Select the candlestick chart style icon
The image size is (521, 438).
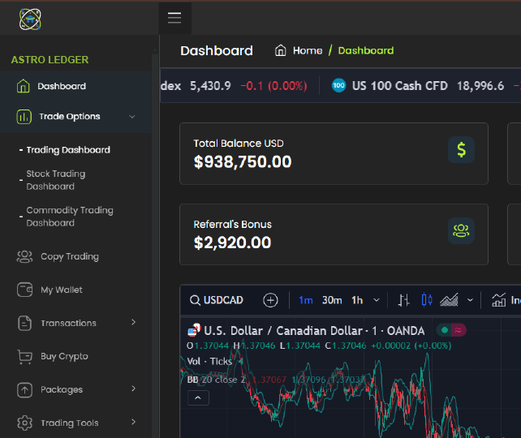click(427, 300)
